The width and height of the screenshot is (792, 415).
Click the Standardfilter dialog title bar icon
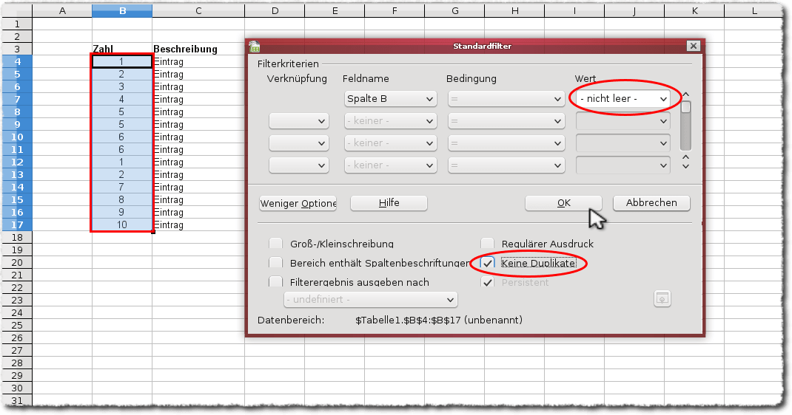click(x=255, y=47)
